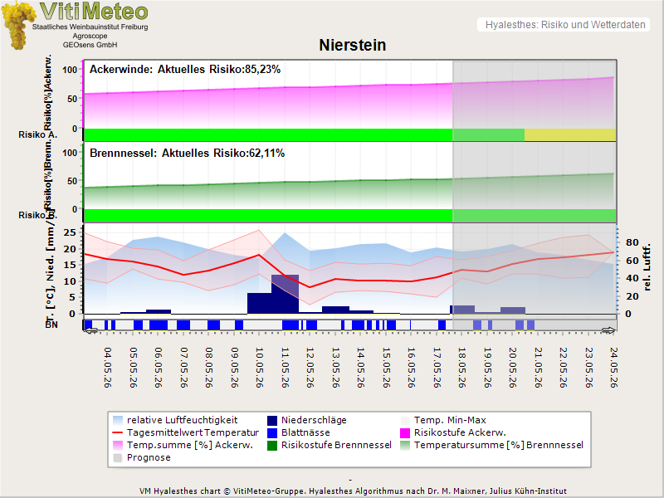Click the 'Agroscope' text under the logo
664x498 pixels.
tap(90, 36)
